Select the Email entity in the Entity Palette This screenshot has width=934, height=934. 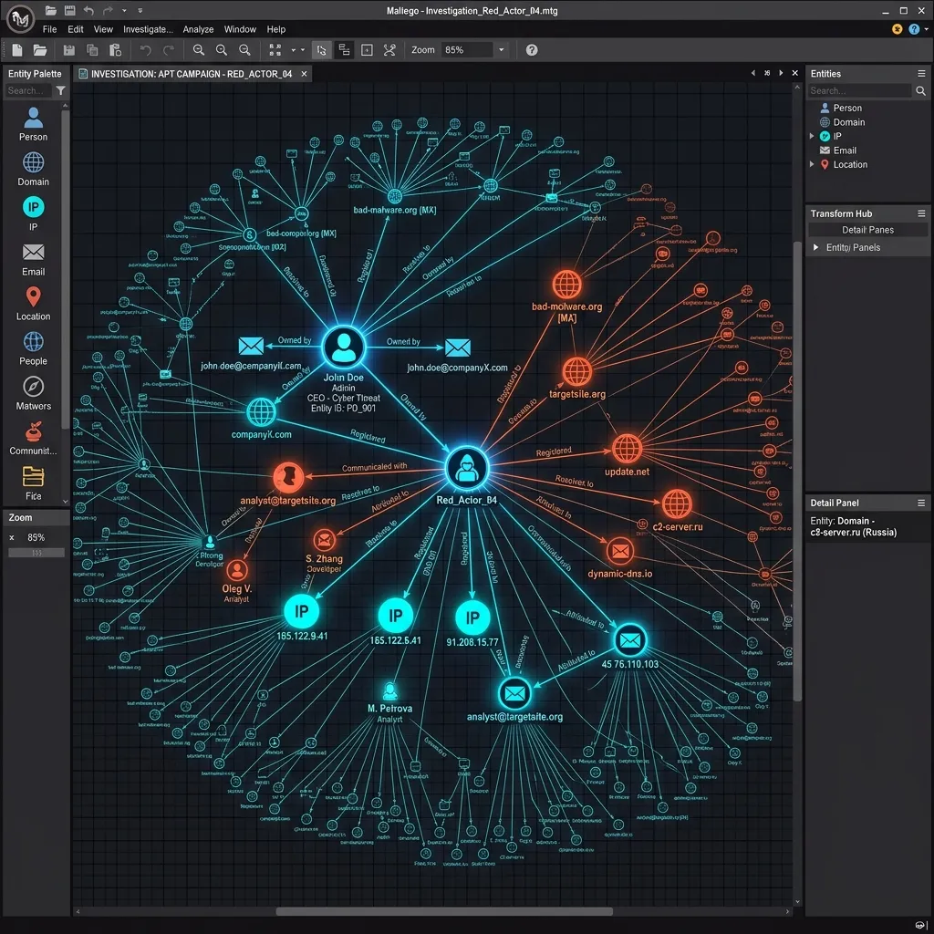click(34, 259)
